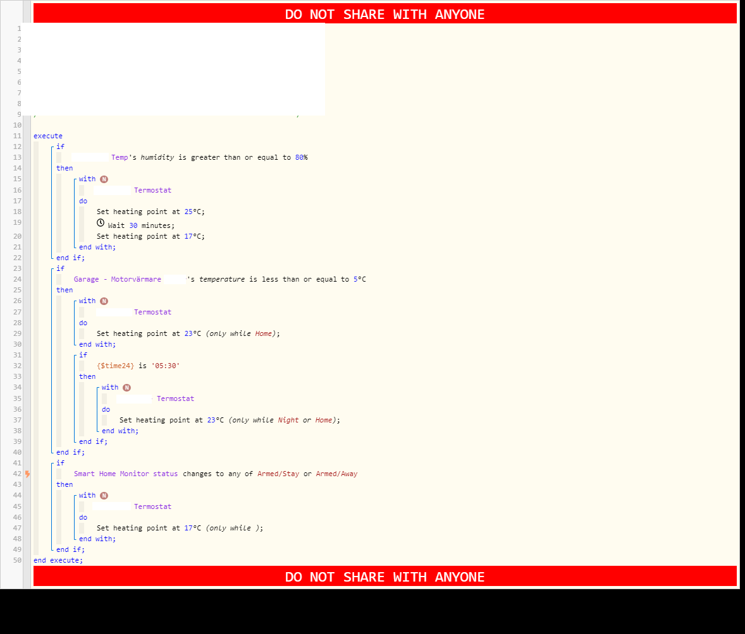Click the clock icon beside Wait 30 minutes
Screen dimensions: 745x634
point(101,222)
